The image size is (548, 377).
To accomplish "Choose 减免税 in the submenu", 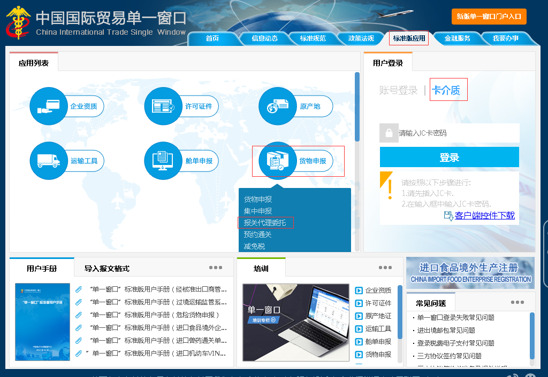I will pyautogui.click(x=254, y=246).
